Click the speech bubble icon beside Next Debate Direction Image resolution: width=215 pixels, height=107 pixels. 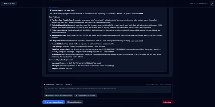(45, 84)
